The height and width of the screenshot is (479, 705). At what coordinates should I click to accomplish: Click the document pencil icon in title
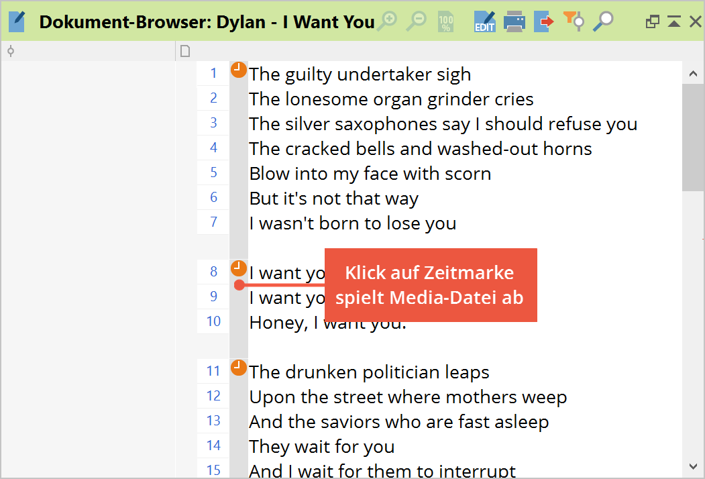[x=17, y=21]
